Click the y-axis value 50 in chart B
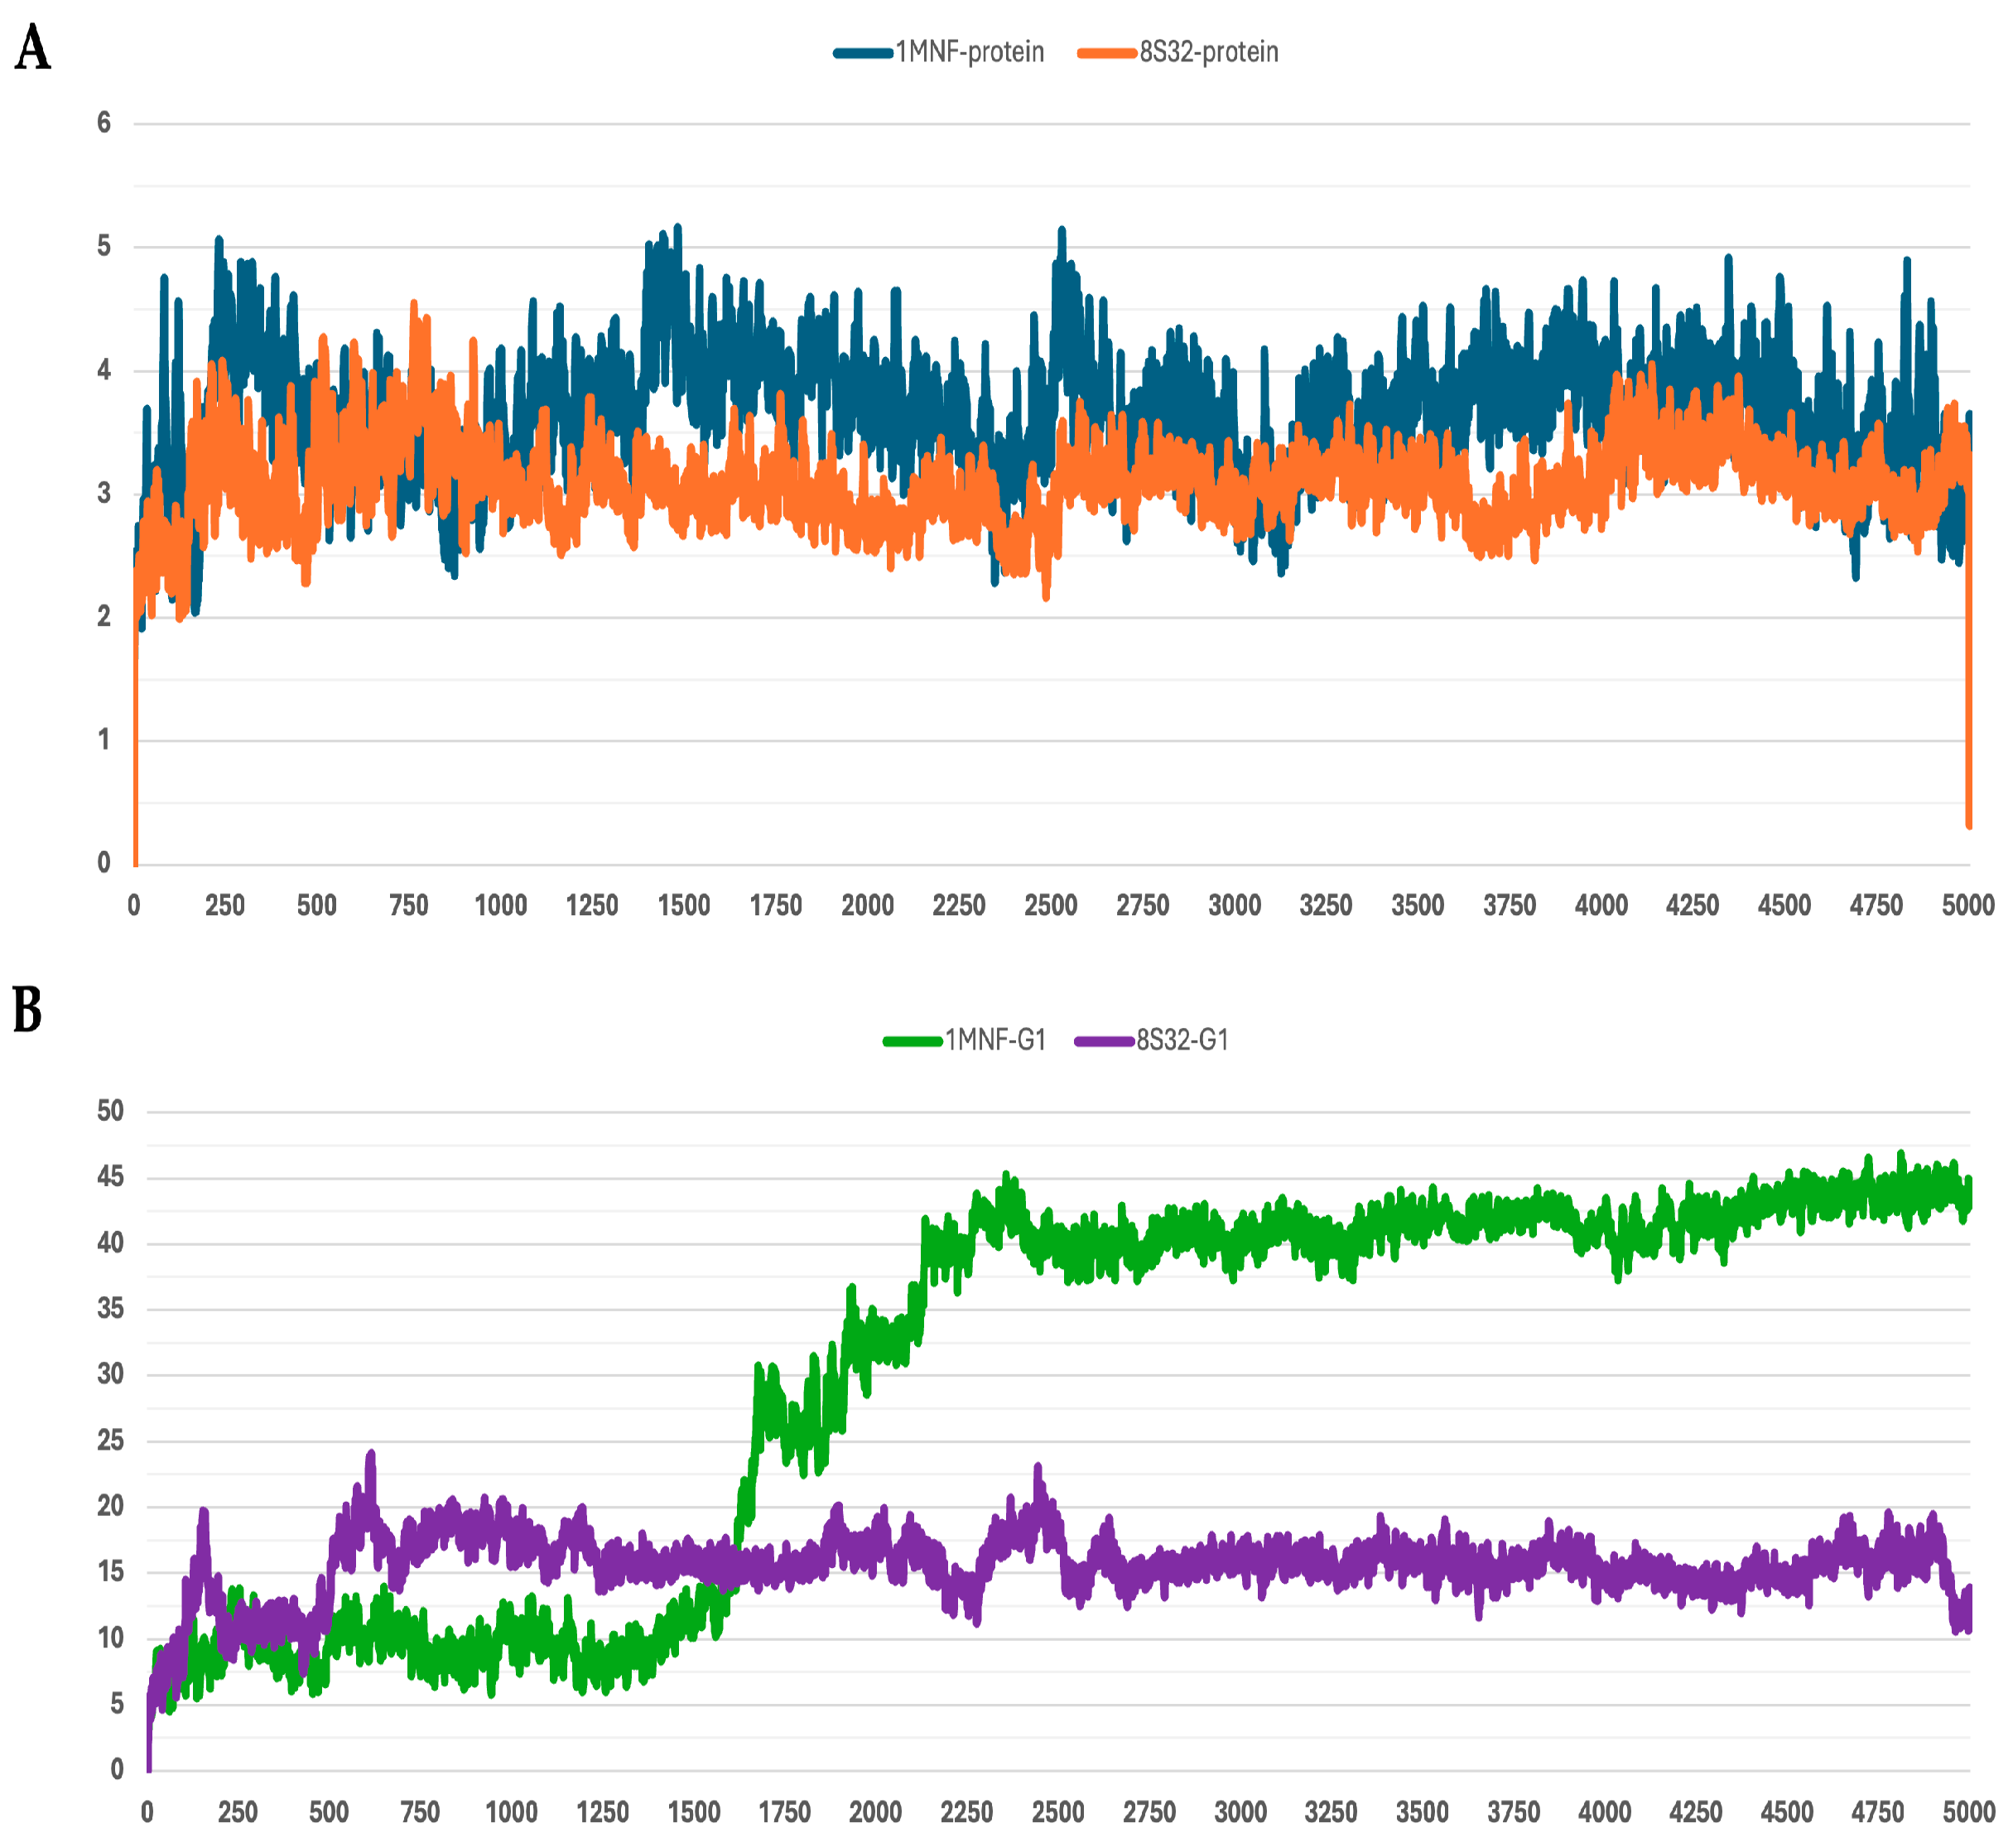 point(110,1111)
